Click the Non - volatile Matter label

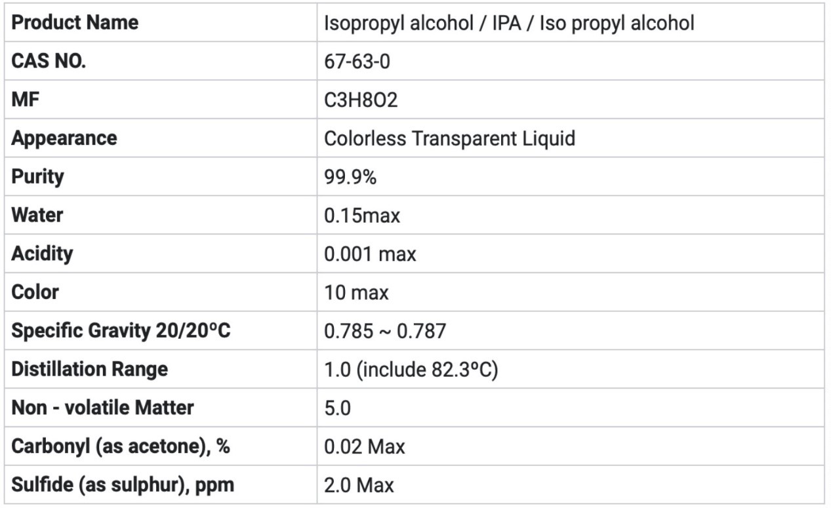[102, 408]
